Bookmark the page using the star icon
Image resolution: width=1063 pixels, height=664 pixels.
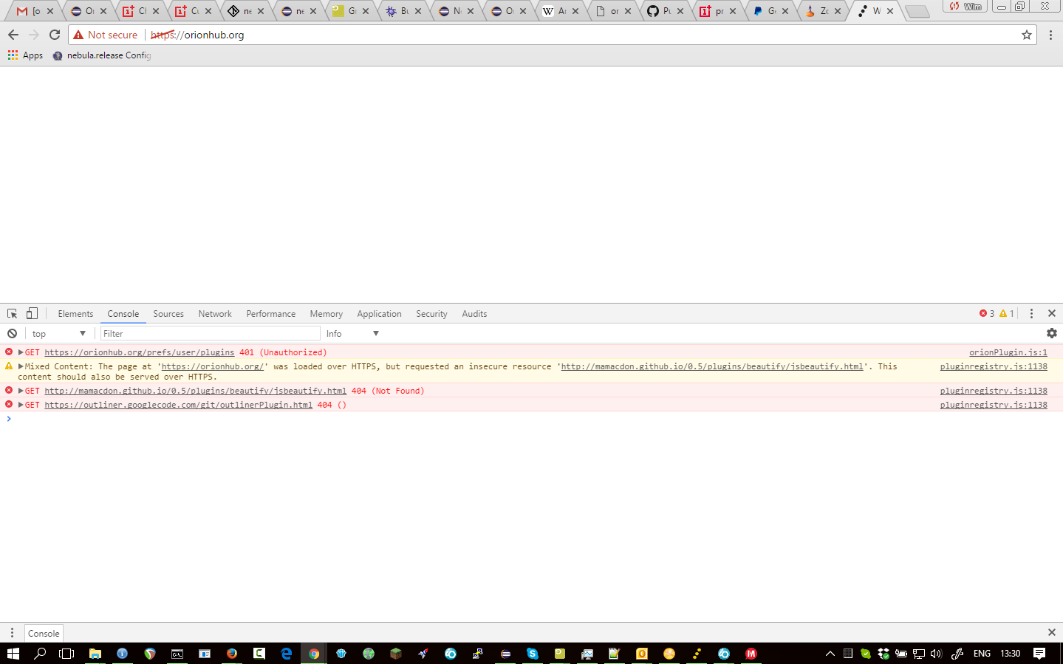1027,34
